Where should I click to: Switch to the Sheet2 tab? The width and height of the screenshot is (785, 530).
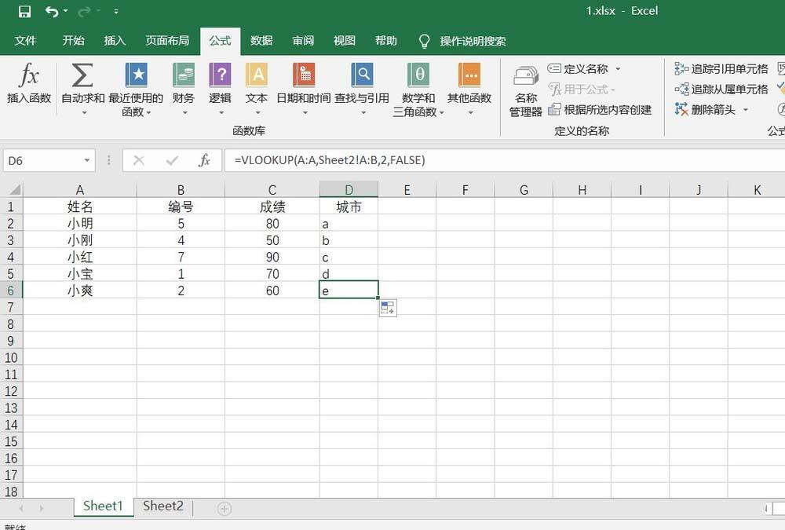[163, 506]
